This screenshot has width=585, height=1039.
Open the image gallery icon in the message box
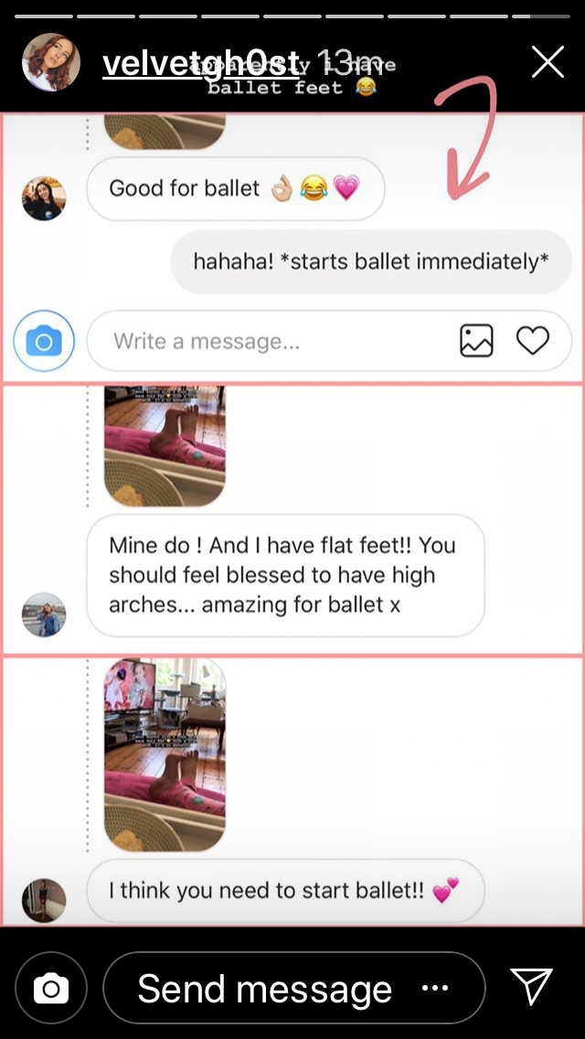click(x=476, y=340)
